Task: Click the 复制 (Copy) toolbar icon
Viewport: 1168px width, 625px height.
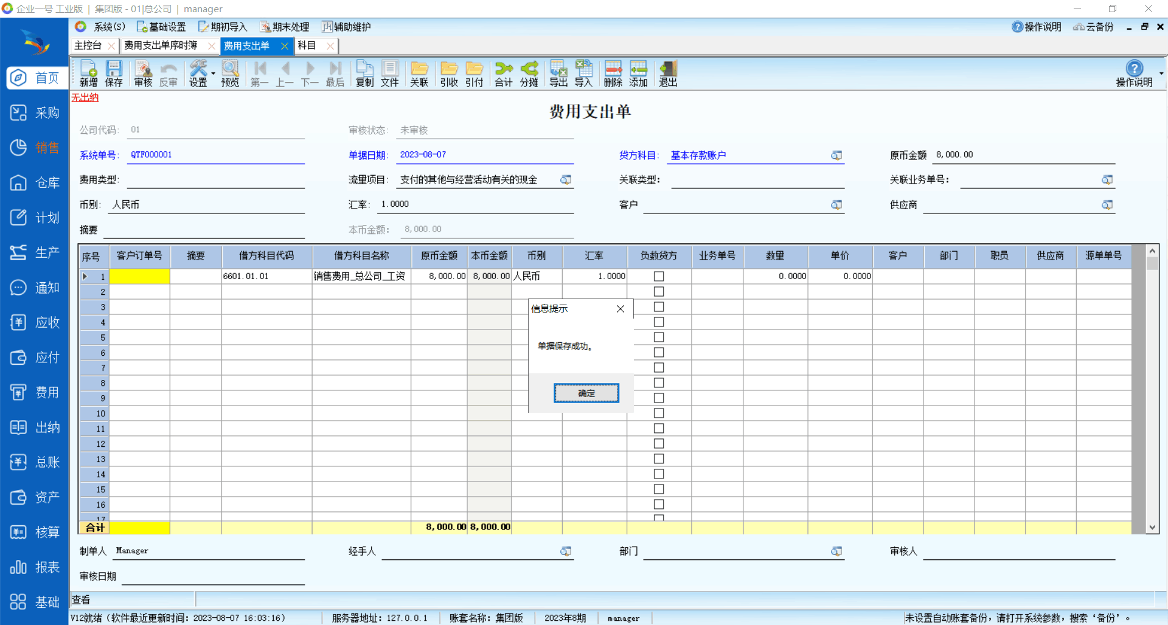Action: coord(364,74)
